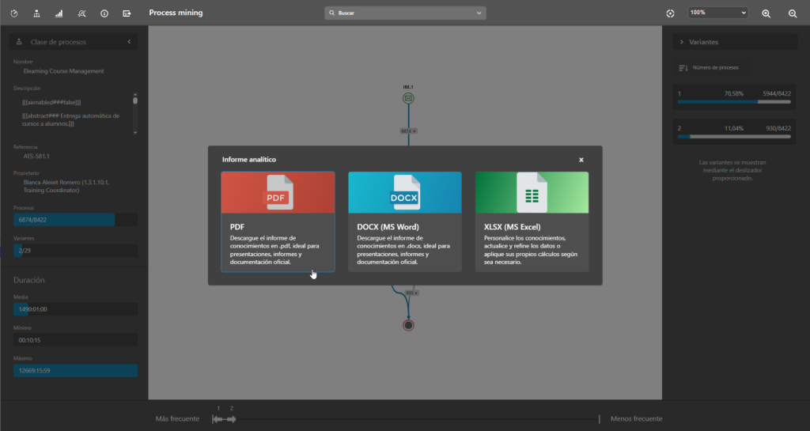Select variant 1 with 70,58% share

point(734,97)
